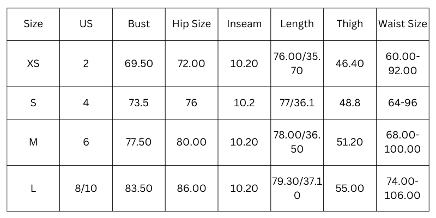Screen dimensions: 436x218
Task: Select the Length column header
Action: point(297,24)
